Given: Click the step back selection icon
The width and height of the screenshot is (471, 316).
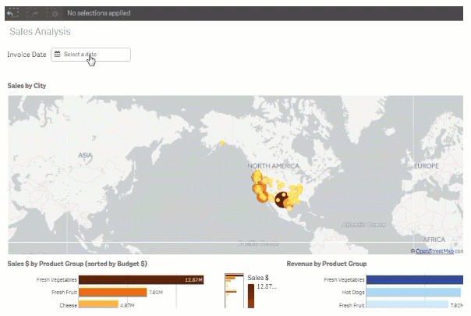Looking at the screenshot, I should pos(12,13).
